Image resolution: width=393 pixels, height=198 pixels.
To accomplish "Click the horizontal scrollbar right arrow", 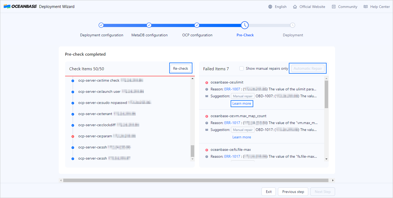I will (x=333, y=181).
